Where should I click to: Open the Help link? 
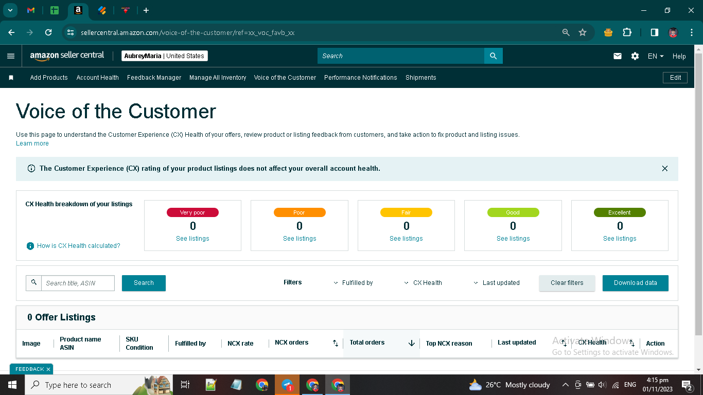pos(679,56)
